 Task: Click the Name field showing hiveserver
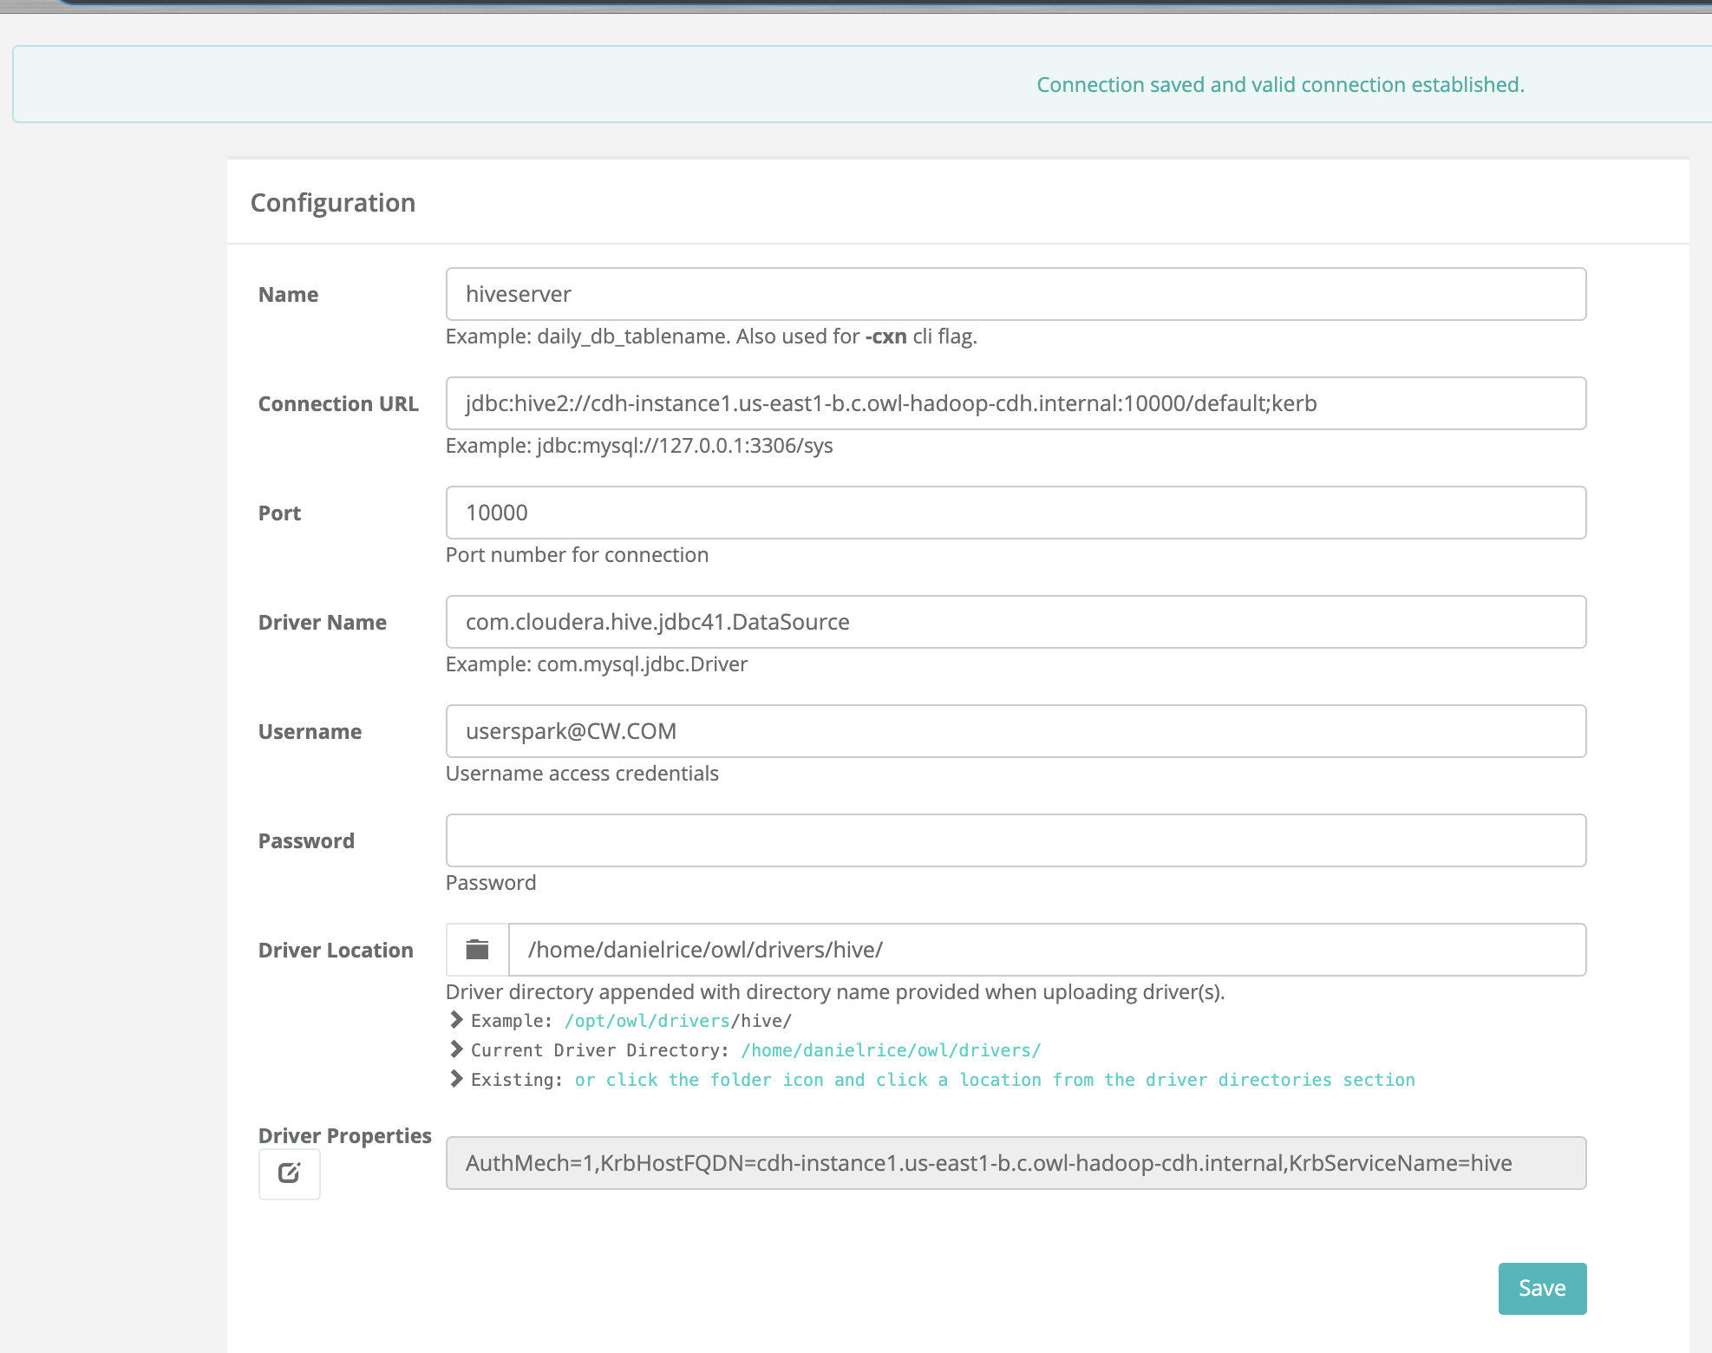pyautogui.click(x=1015, y=293)
